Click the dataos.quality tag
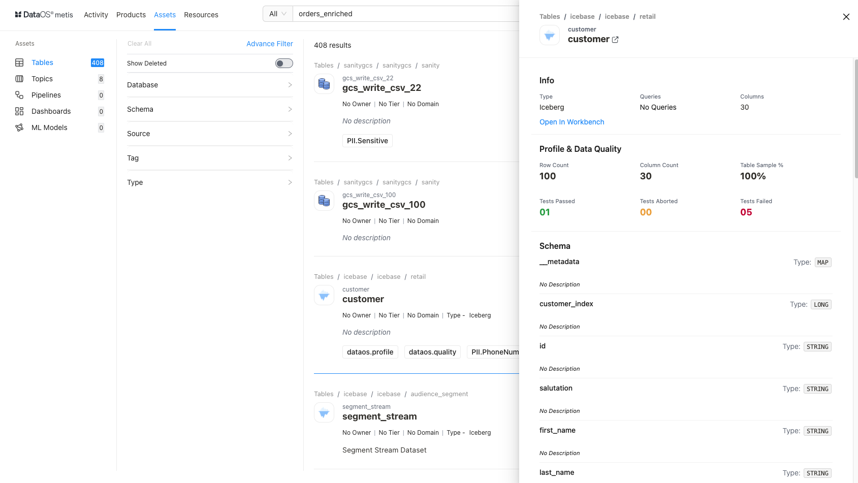 click(432, 352)
